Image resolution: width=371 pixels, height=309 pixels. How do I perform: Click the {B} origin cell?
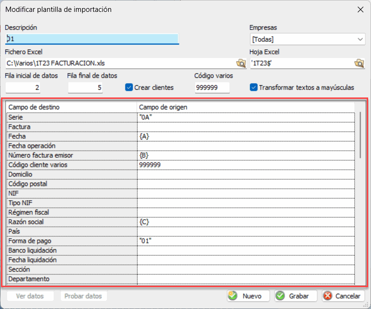point(246,155)
